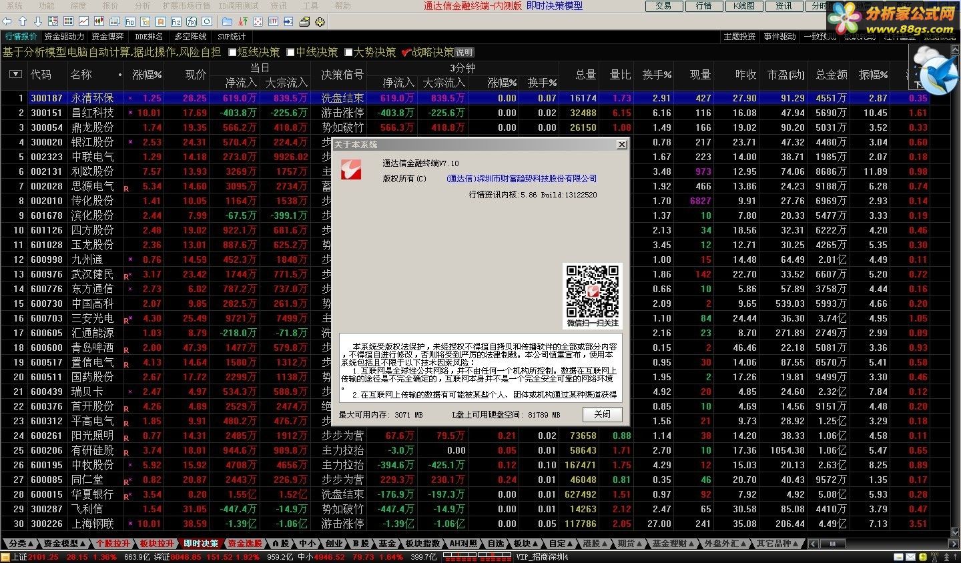Screen dimensions: 961x563
Task: Click the flower-shaped icon at toolbar end
Action: pyautogui.click(x=320, y=22)
